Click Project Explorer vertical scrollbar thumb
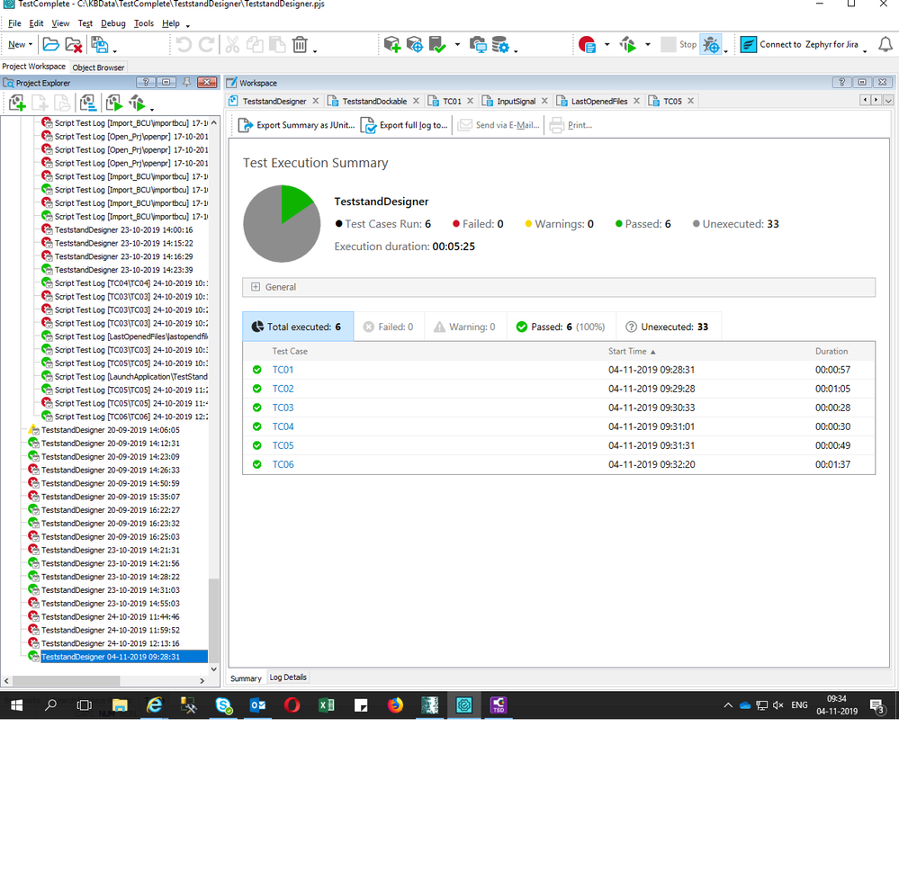Image resolution: width=899 pixels, height=888 pixels. coord(213,620)
